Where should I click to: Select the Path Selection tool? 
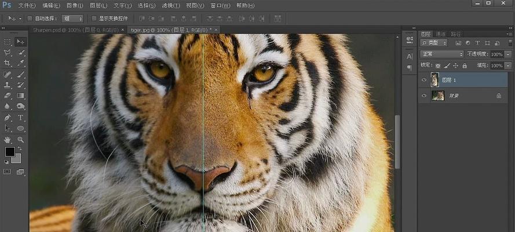click(x=7, y=128)
